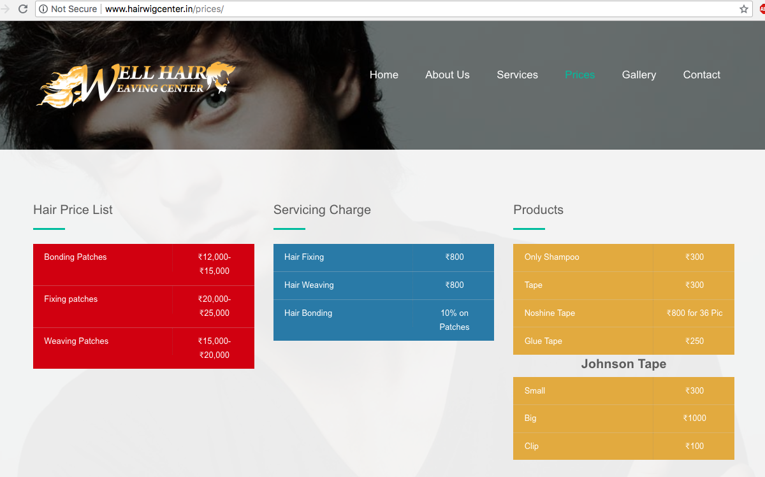
Task: Click the 10% on Patches cell
Action: pyautogui.click(x=454, y=320)
